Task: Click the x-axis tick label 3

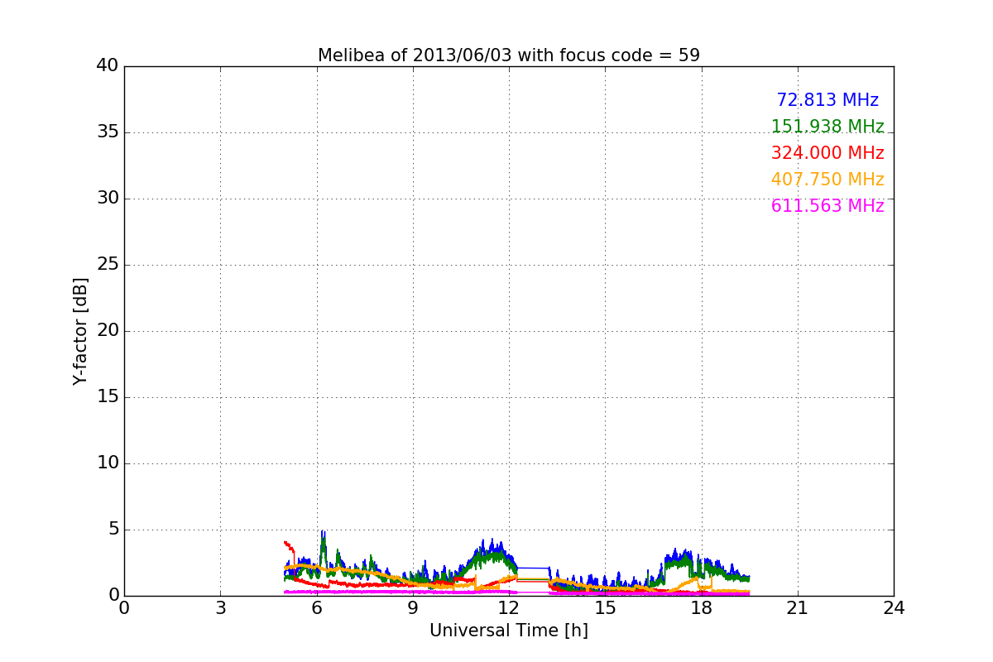Action: tap(220, 607)
